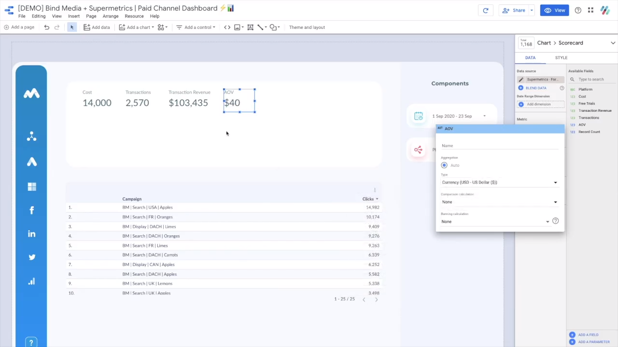This screenshot has width=618, height=347.
Task: Click the Twitter icon in dashboard sidebar
Action: click(31, 257)
